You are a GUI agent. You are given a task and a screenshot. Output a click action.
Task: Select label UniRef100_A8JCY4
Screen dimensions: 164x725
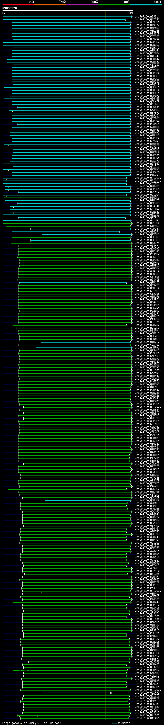(x=147, y=243)
